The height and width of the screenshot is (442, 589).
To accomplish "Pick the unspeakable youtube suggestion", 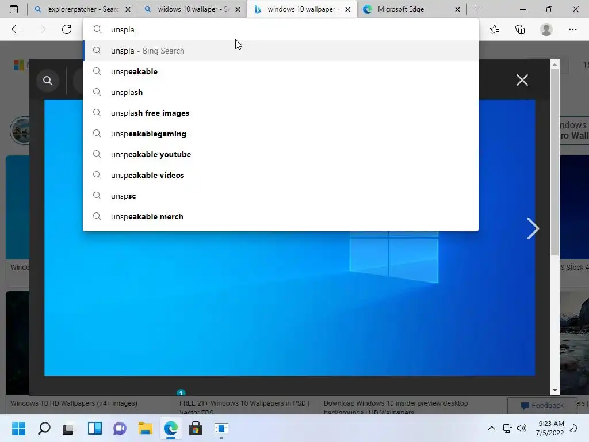I will [281, 154].
